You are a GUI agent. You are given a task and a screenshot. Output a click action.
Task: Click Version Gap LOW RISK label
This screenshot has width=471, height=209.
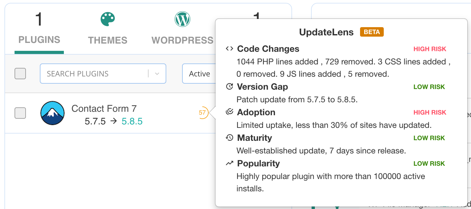[429, 87]
